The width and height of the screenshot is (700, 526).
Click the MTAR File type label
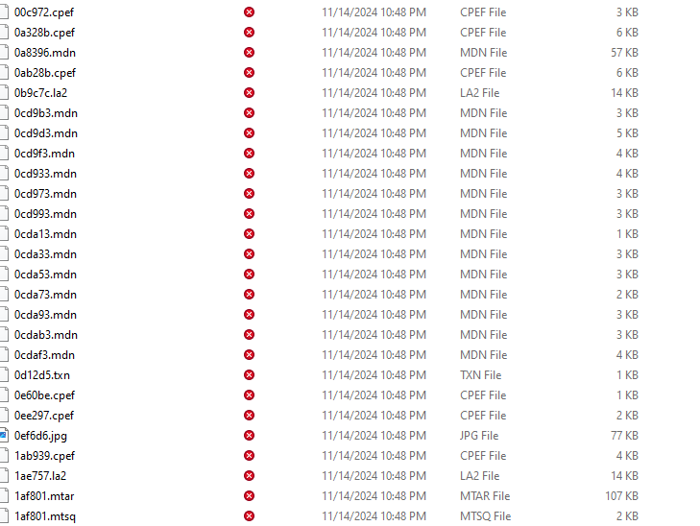(485, 496)
